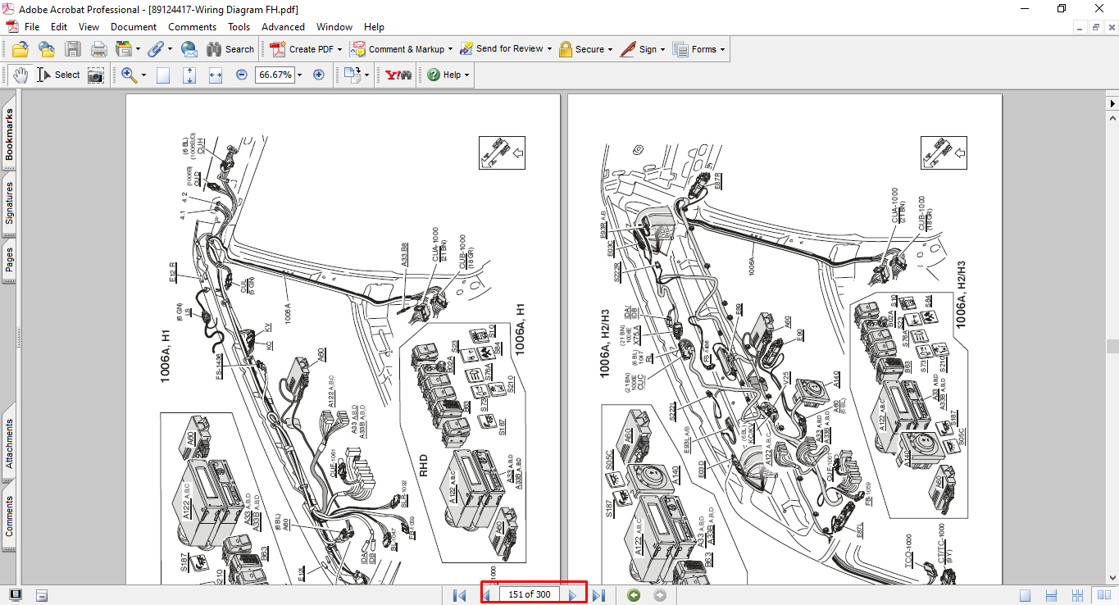Click the Select text tool button
The image size is (1119, 605).
[59, 75]
